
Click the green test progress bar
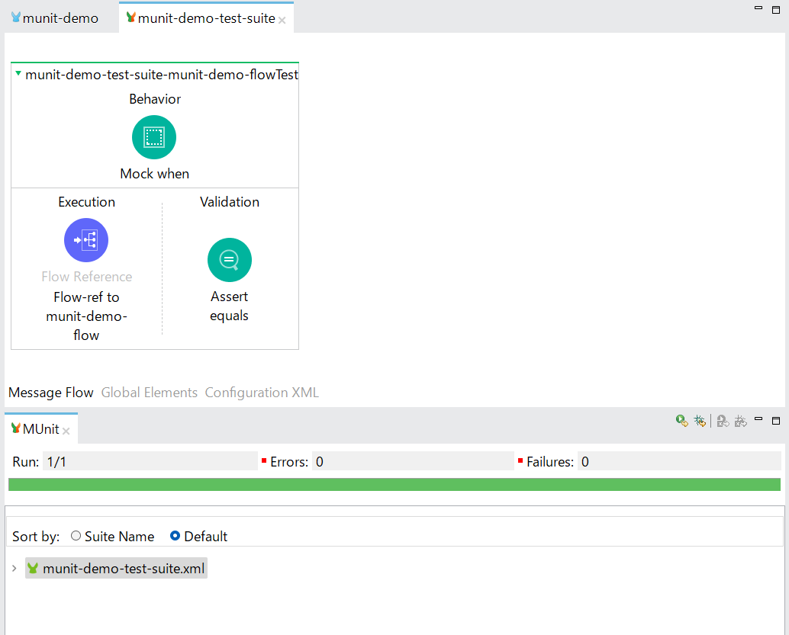pos(394,485)
